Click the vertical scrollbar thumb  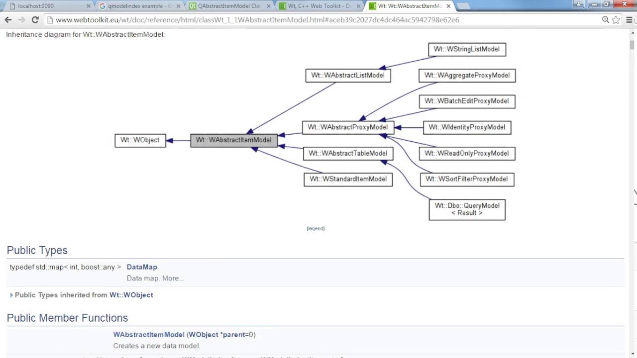632,45
